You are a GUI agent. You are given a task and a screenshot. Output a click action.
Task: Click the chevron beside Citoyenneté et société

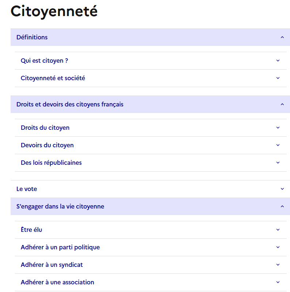coord(278,78)
